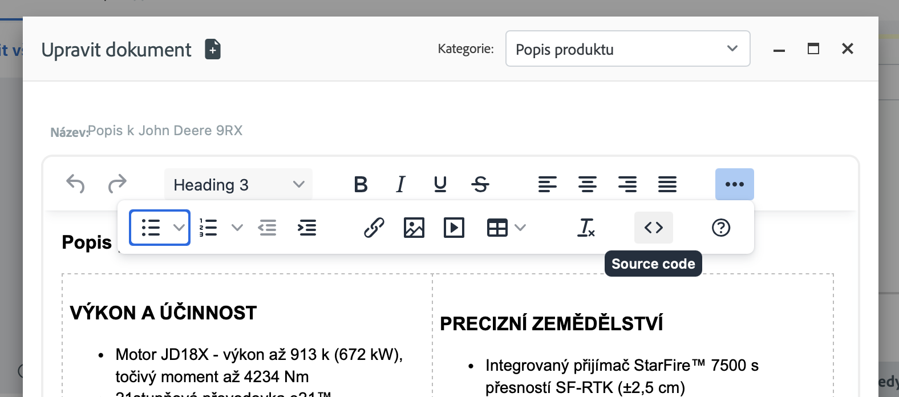Image resolution: width=899 pixels, height=397 pixels.
Task: Click the VÝKON A ÚČINNOST heading
Action: point(163,313)
